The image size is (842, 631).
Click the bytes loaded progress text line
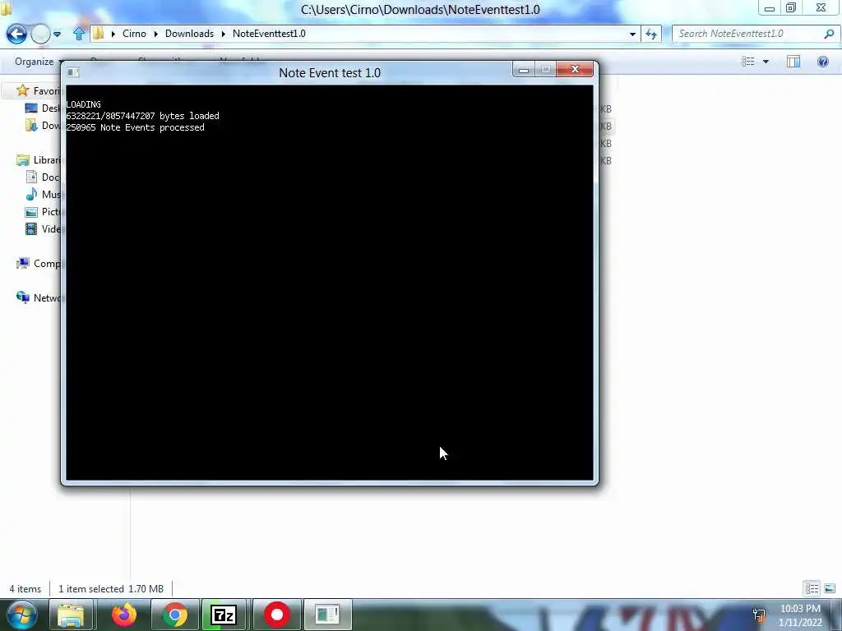tap(142, 116)
